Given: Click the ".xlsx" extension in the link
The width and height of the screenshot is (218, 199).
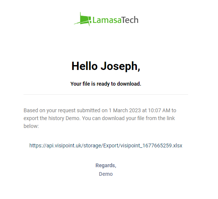Looking at the screenshot, I should 177,146.
